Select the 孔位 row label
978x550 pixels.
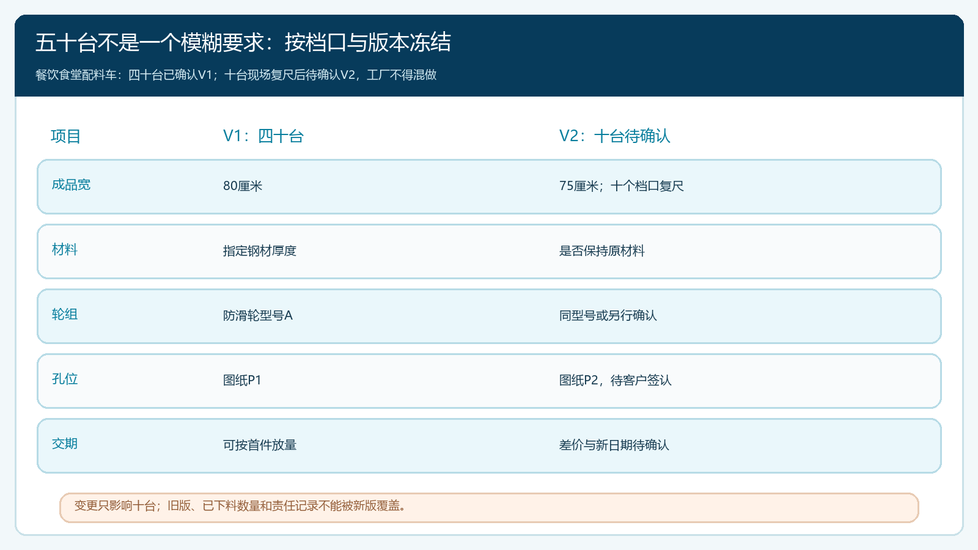[65, 379]
